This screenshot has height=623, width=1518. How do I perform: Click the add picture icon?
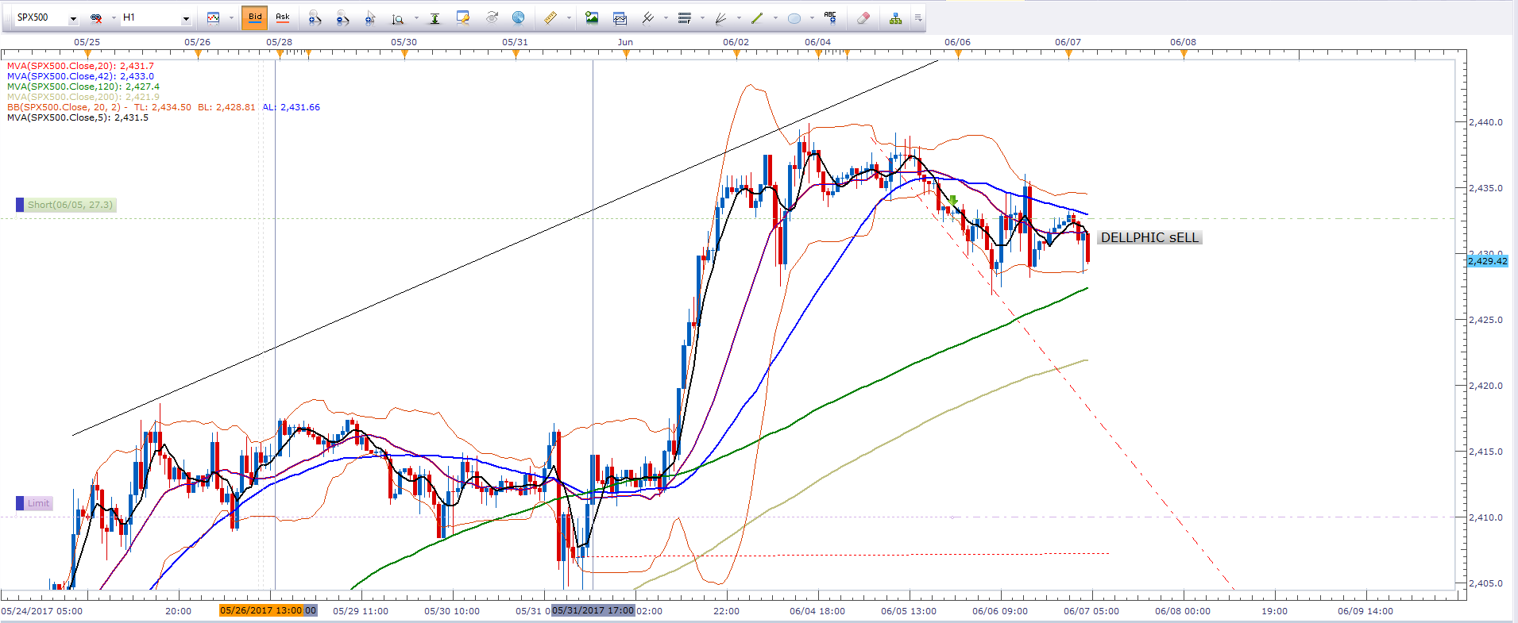click(x=592, y=17)
